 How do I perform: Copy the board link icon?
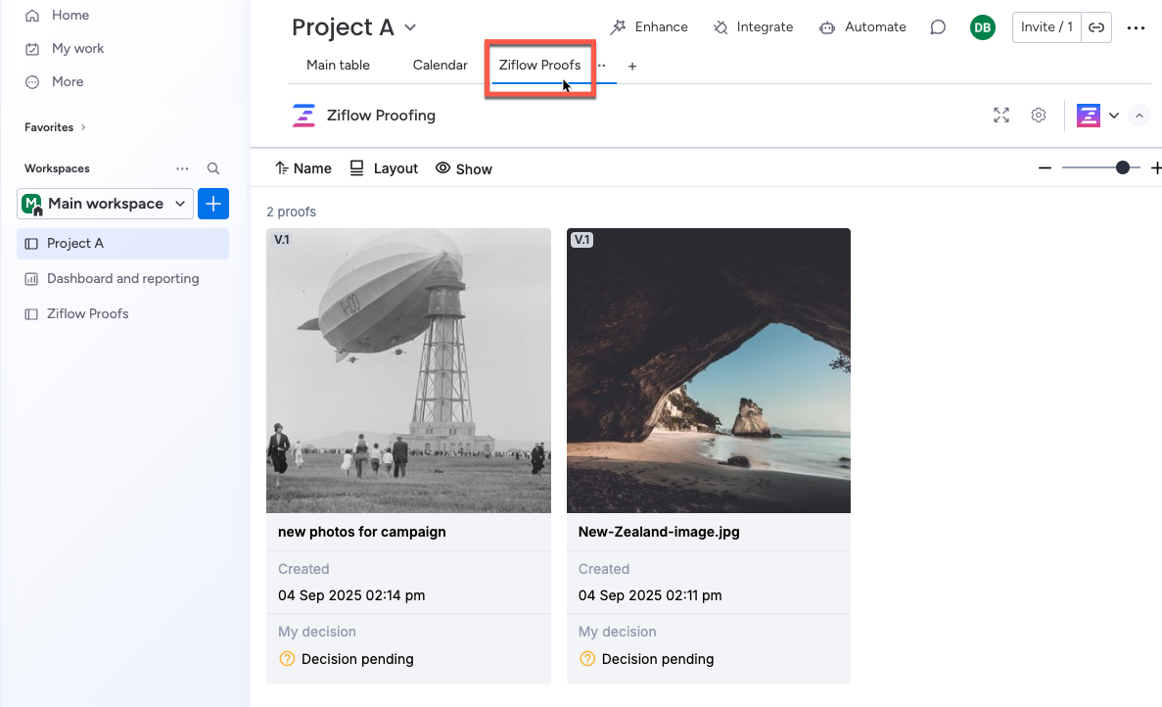click(x=1096, y=27)
